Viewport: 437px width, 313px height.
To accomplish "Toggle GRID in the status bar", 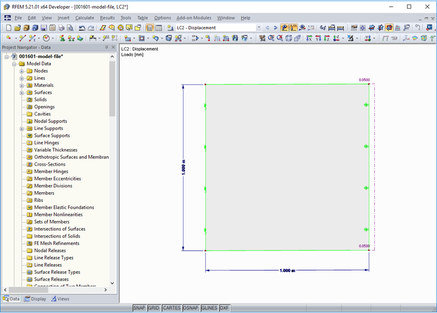I will [x=154, y=308].
